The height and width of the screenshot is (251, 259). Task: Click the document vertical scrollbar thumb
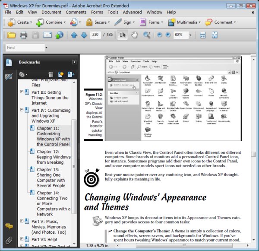(x=253, y=154)
